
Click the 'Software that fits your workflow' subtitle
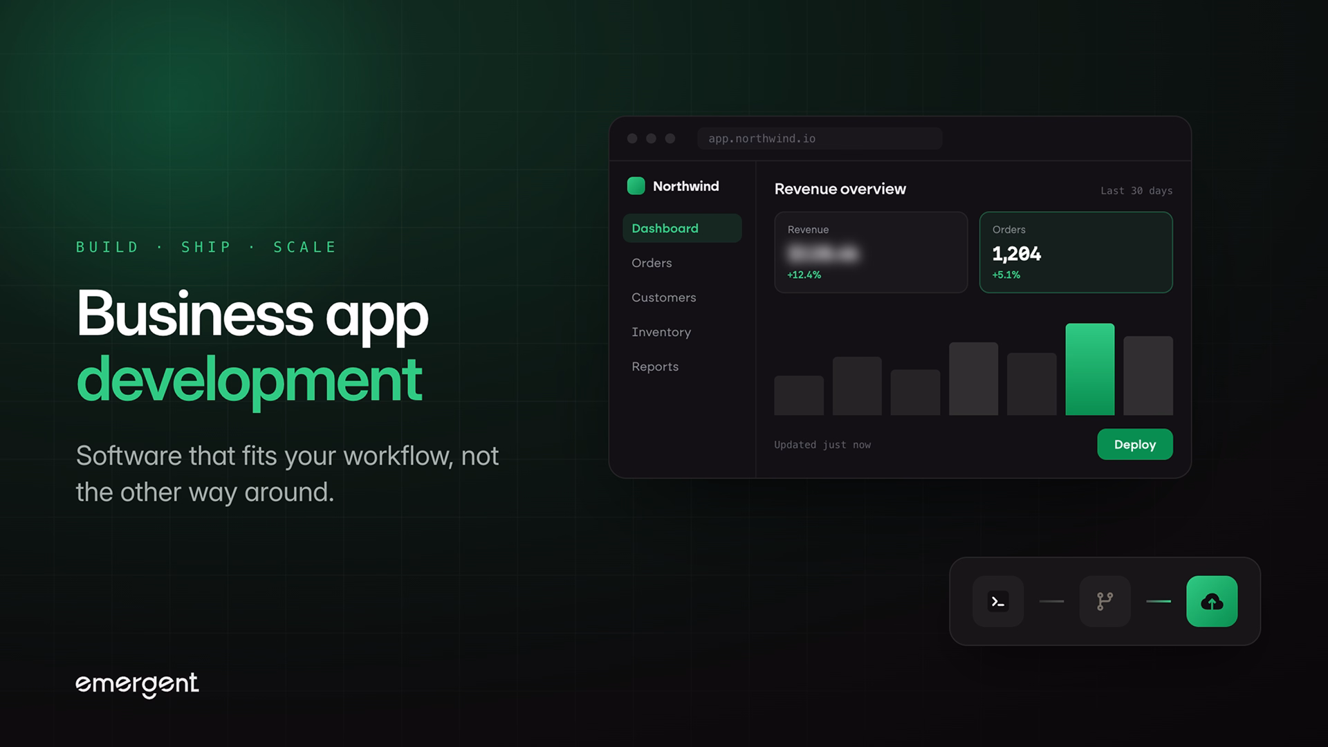(287, 474)
